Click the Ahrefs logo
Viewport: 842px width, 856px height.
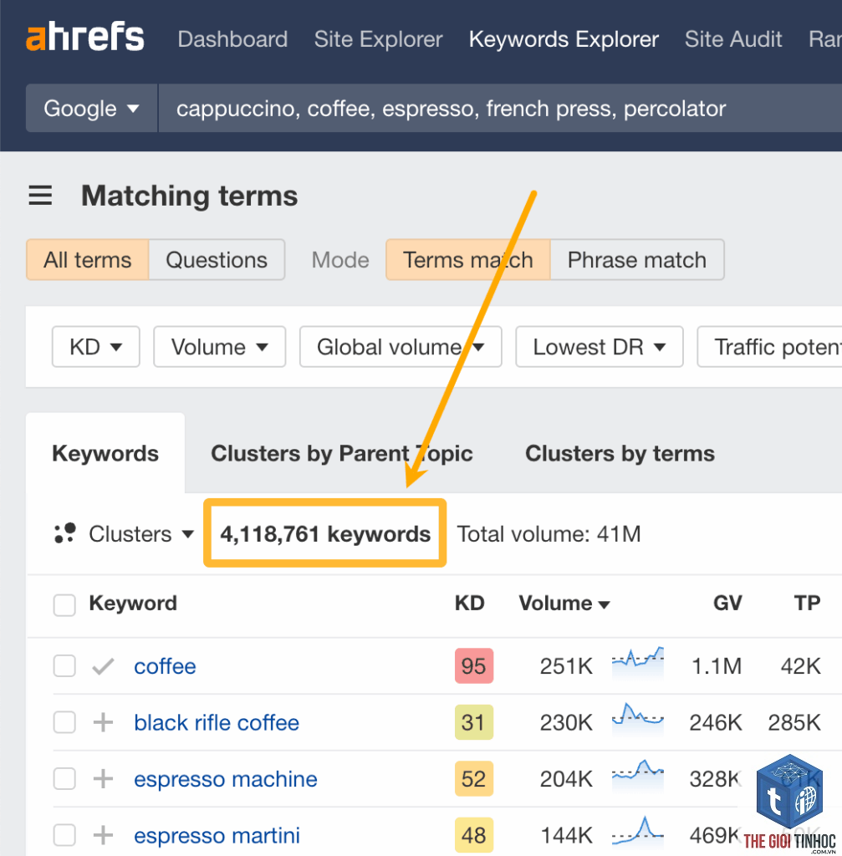pos(85,37)
